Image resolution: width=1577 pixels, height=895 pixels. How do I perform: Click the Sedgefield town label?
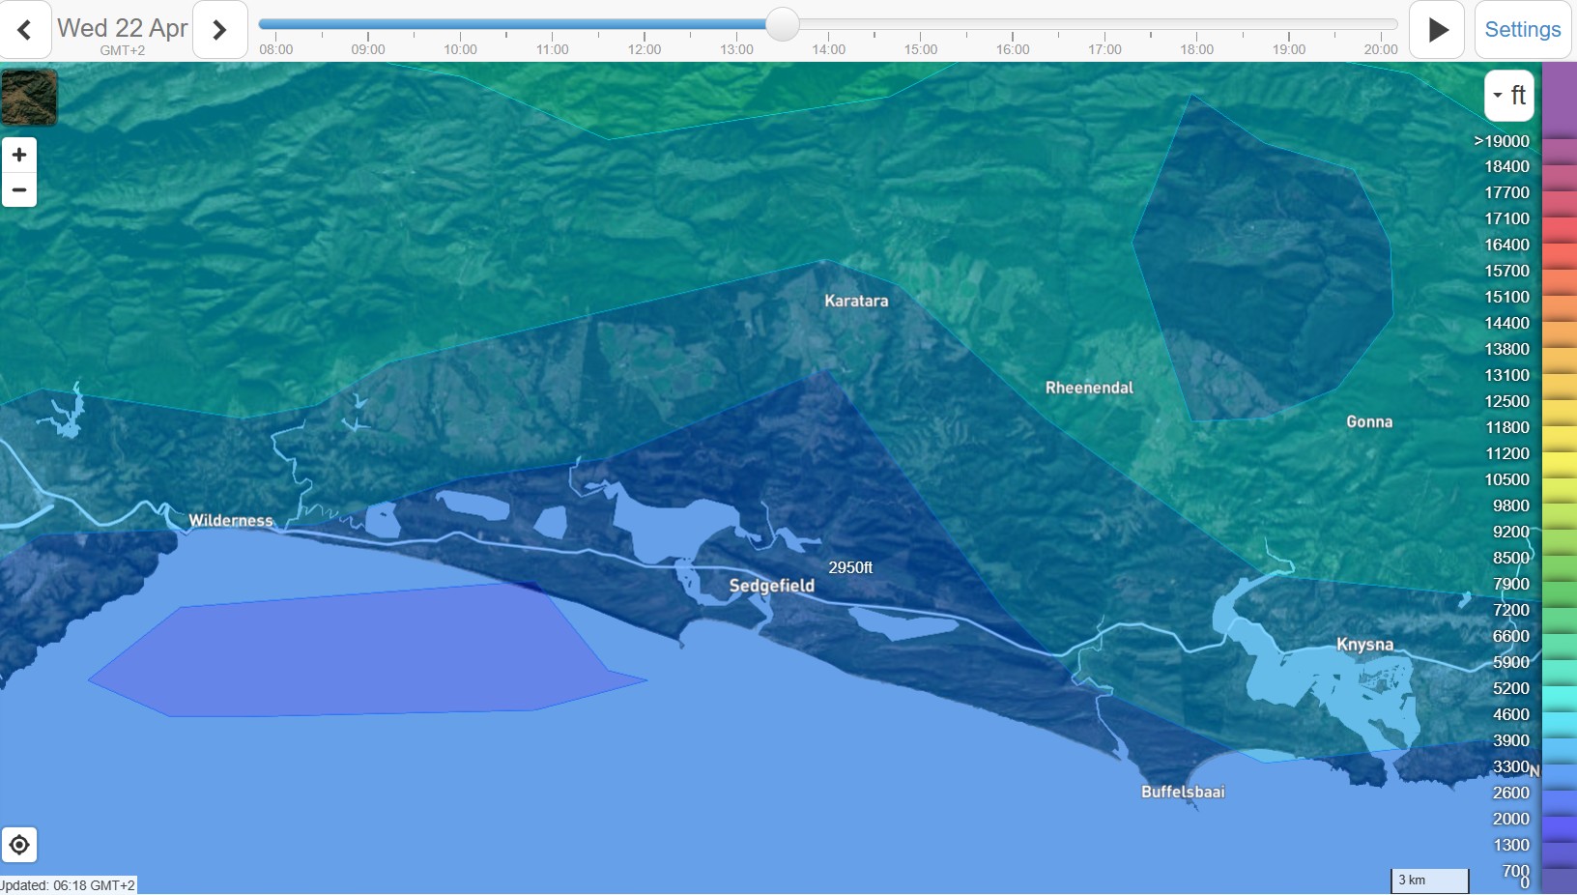[x=771, y=586]
